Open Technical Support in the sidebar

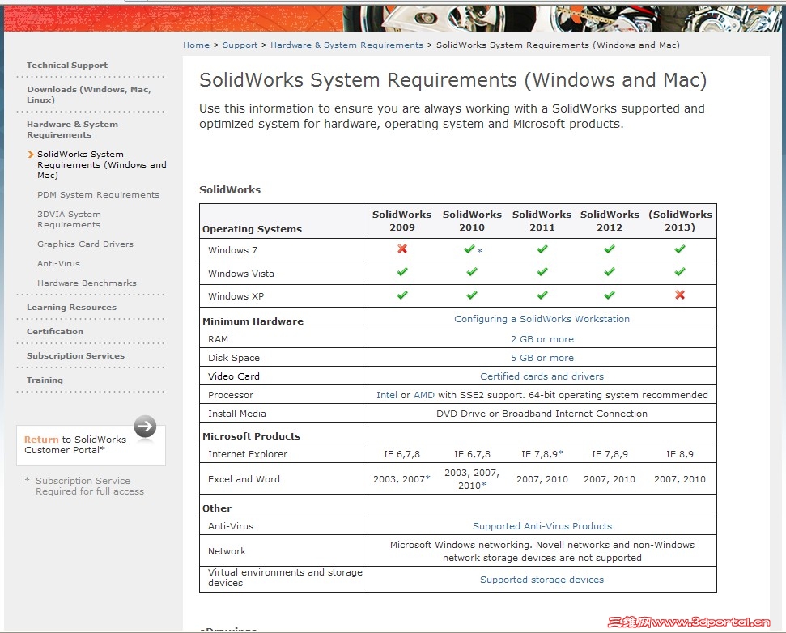(x=67, y=65)
